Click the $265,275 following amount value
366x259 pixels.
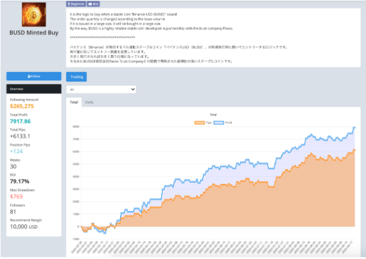(x=22, y=106)
